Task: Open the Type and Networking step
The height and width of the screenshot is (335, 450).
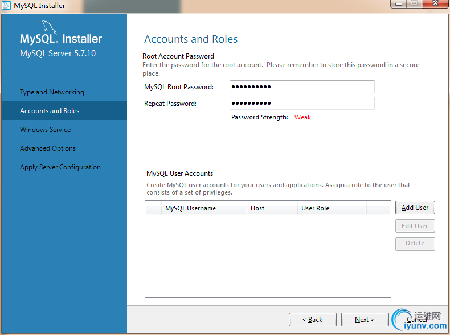Action: [x=52, y=92]
